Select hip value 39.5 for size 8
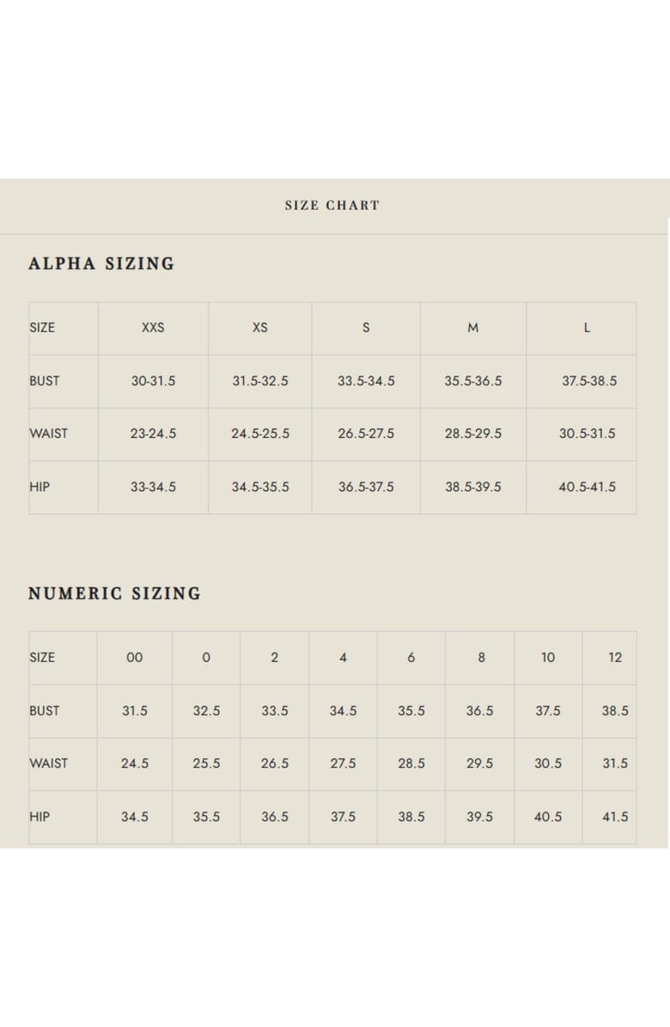670x1027 pixels. (479, 817)
